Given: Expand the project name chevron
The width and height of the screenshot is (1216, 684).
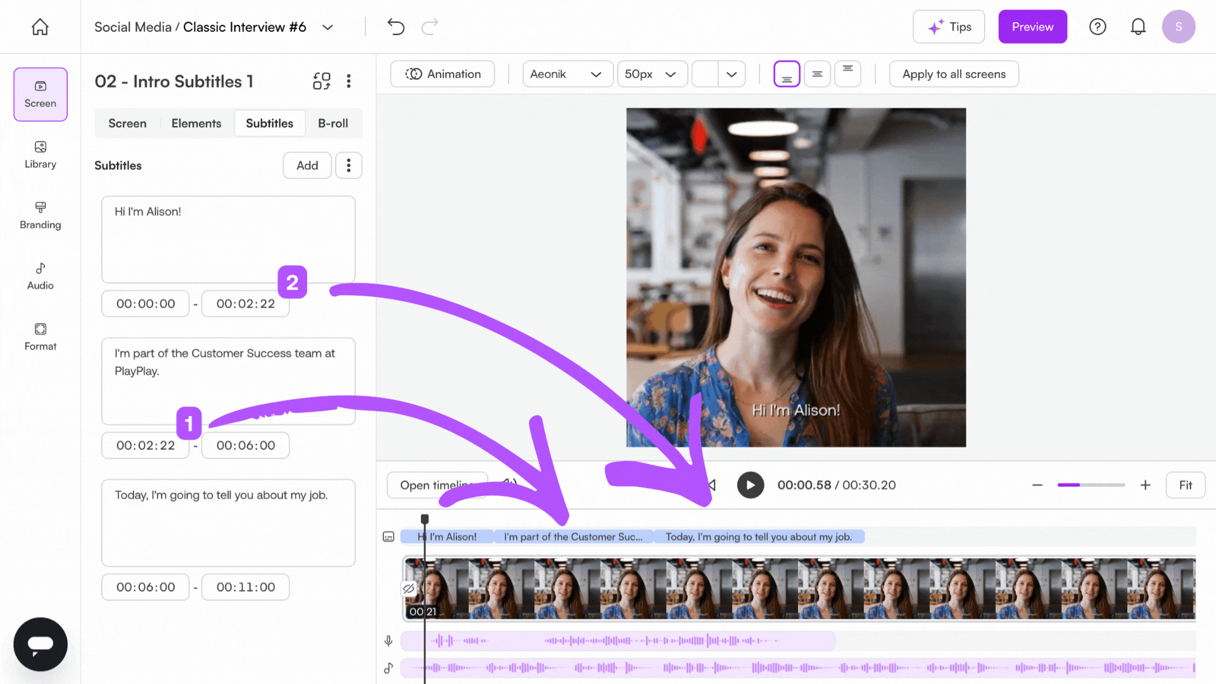Looking at the screenshot, I should tap(327, 27).
